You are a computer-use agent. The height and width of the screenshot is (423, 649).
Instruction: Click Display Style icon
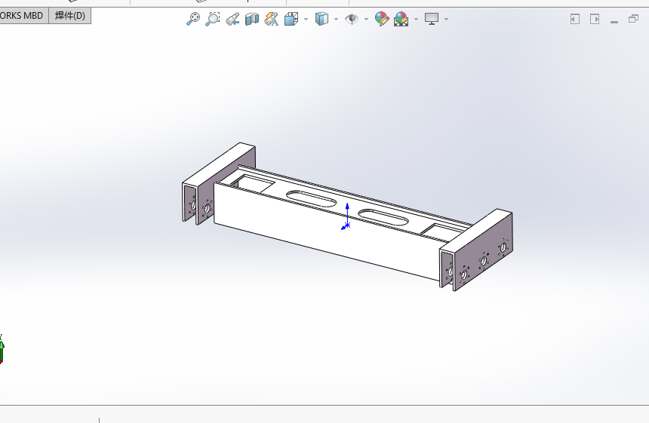(x=321, y=19)
